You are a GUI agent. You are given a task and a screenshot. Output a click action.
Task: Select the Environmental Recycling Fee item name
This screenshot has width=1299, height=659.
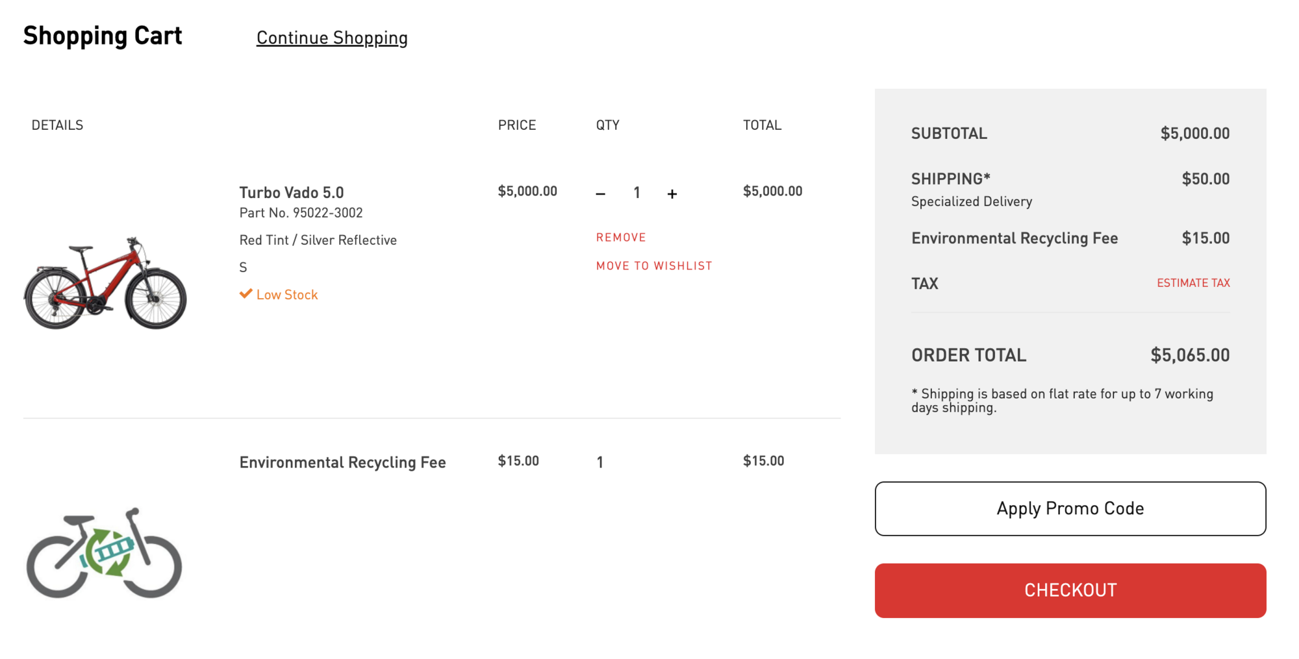point(342,462)
